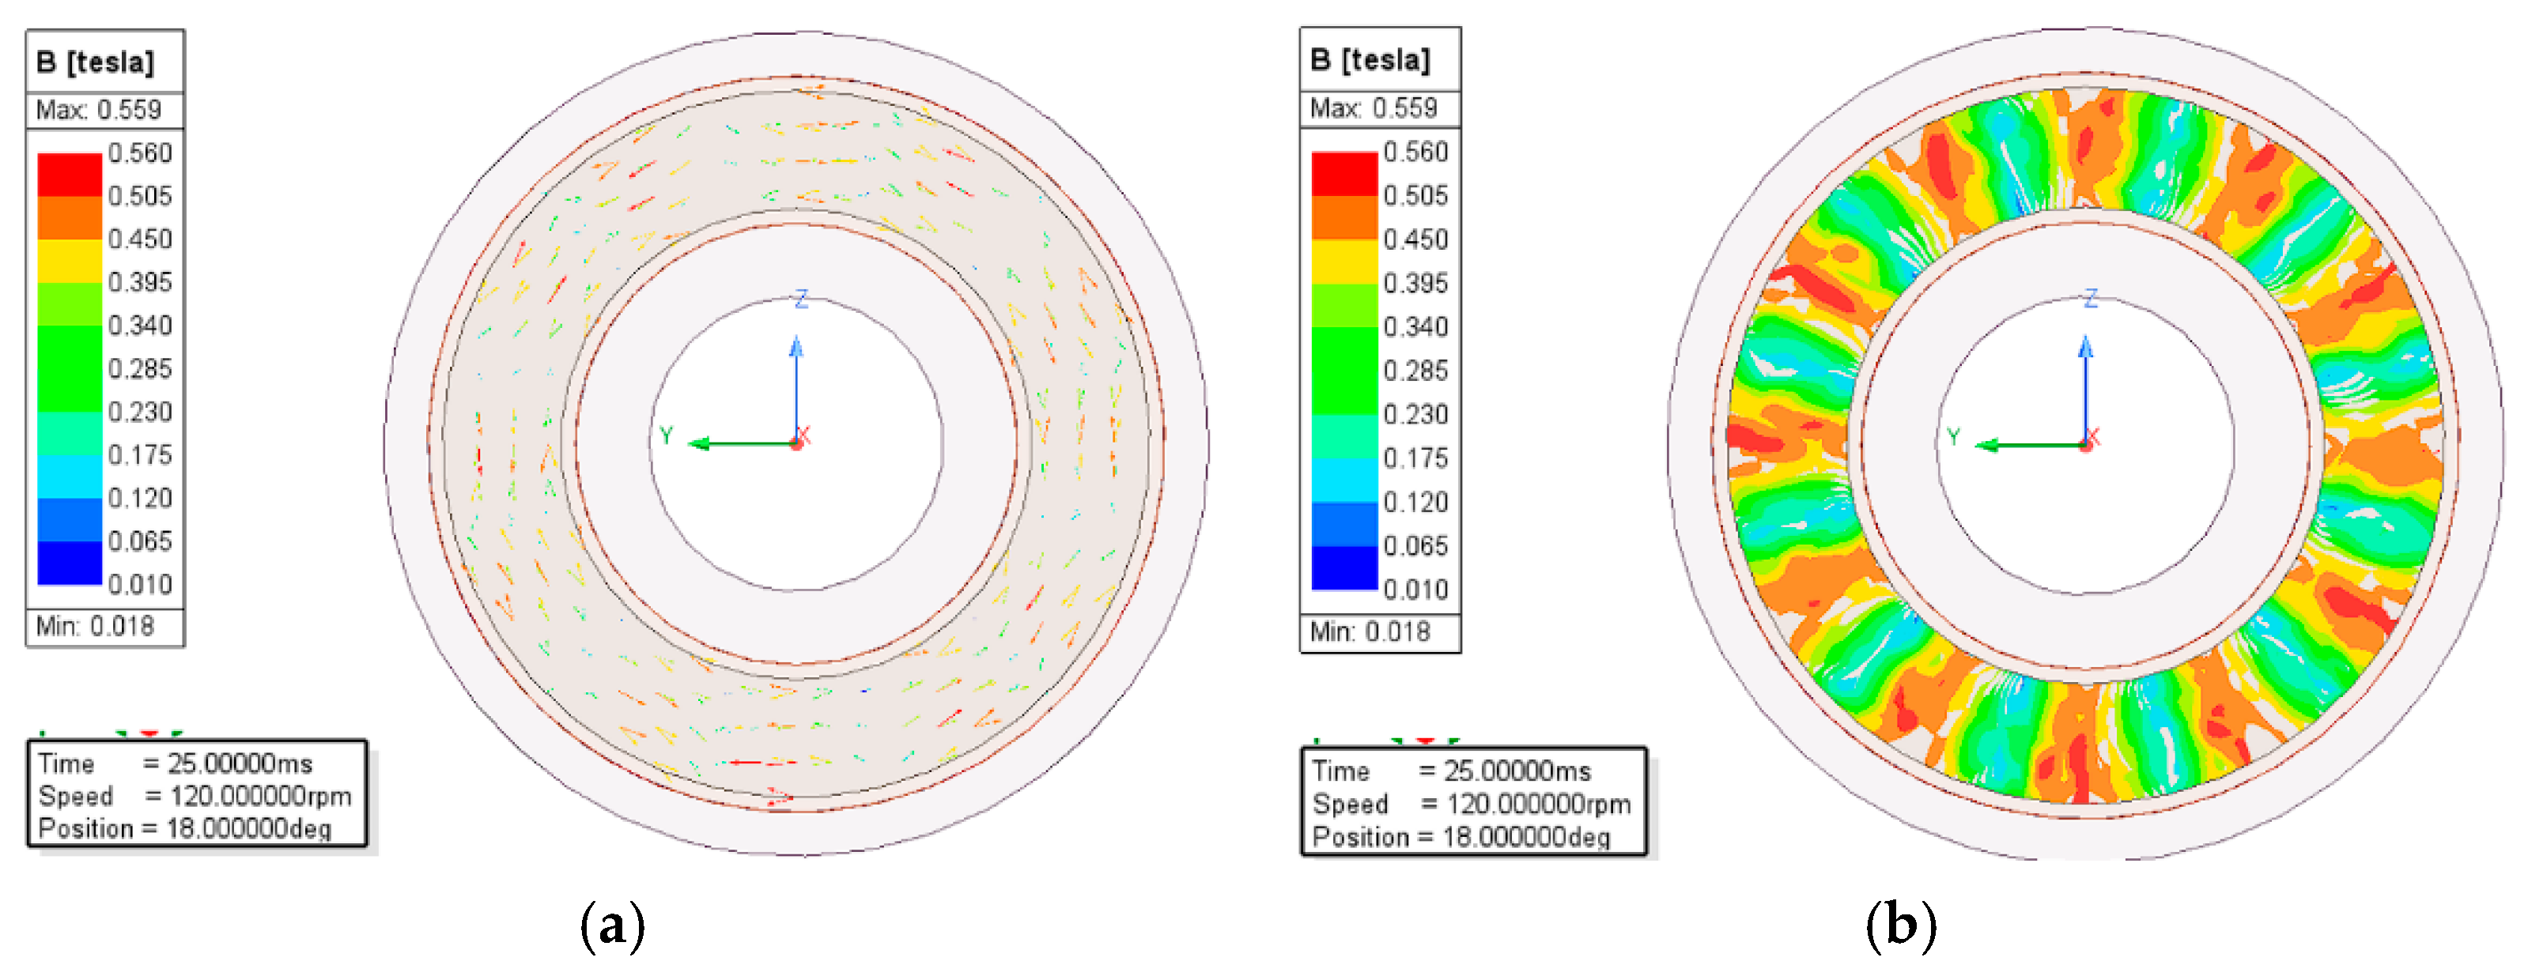The width and height of the screenshot is (2528, 980).
Task: Click the Y axis label in plot (a)
Action: [667, 435]
